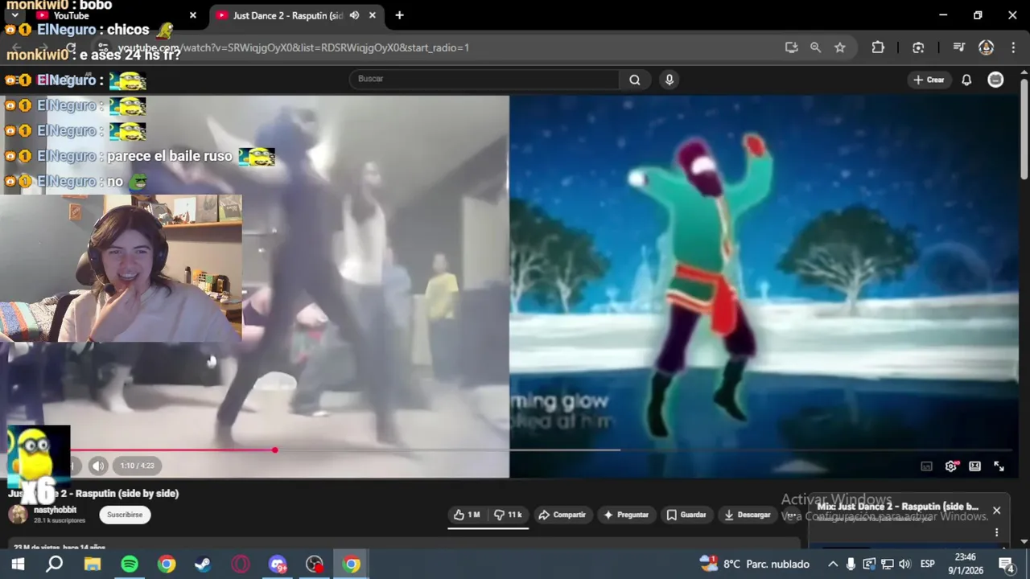Click the YouTube search magnifier button
This screenshot has width=1030, height=579.
tap(635, 80)
